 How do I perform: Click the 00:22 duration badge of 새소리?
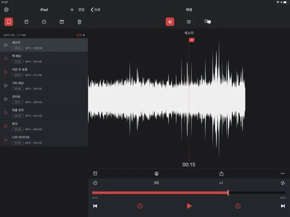click(x=18, y=48)
